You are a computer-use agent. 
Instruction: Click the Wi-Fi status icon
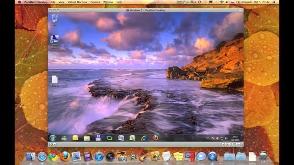(221, 2)
